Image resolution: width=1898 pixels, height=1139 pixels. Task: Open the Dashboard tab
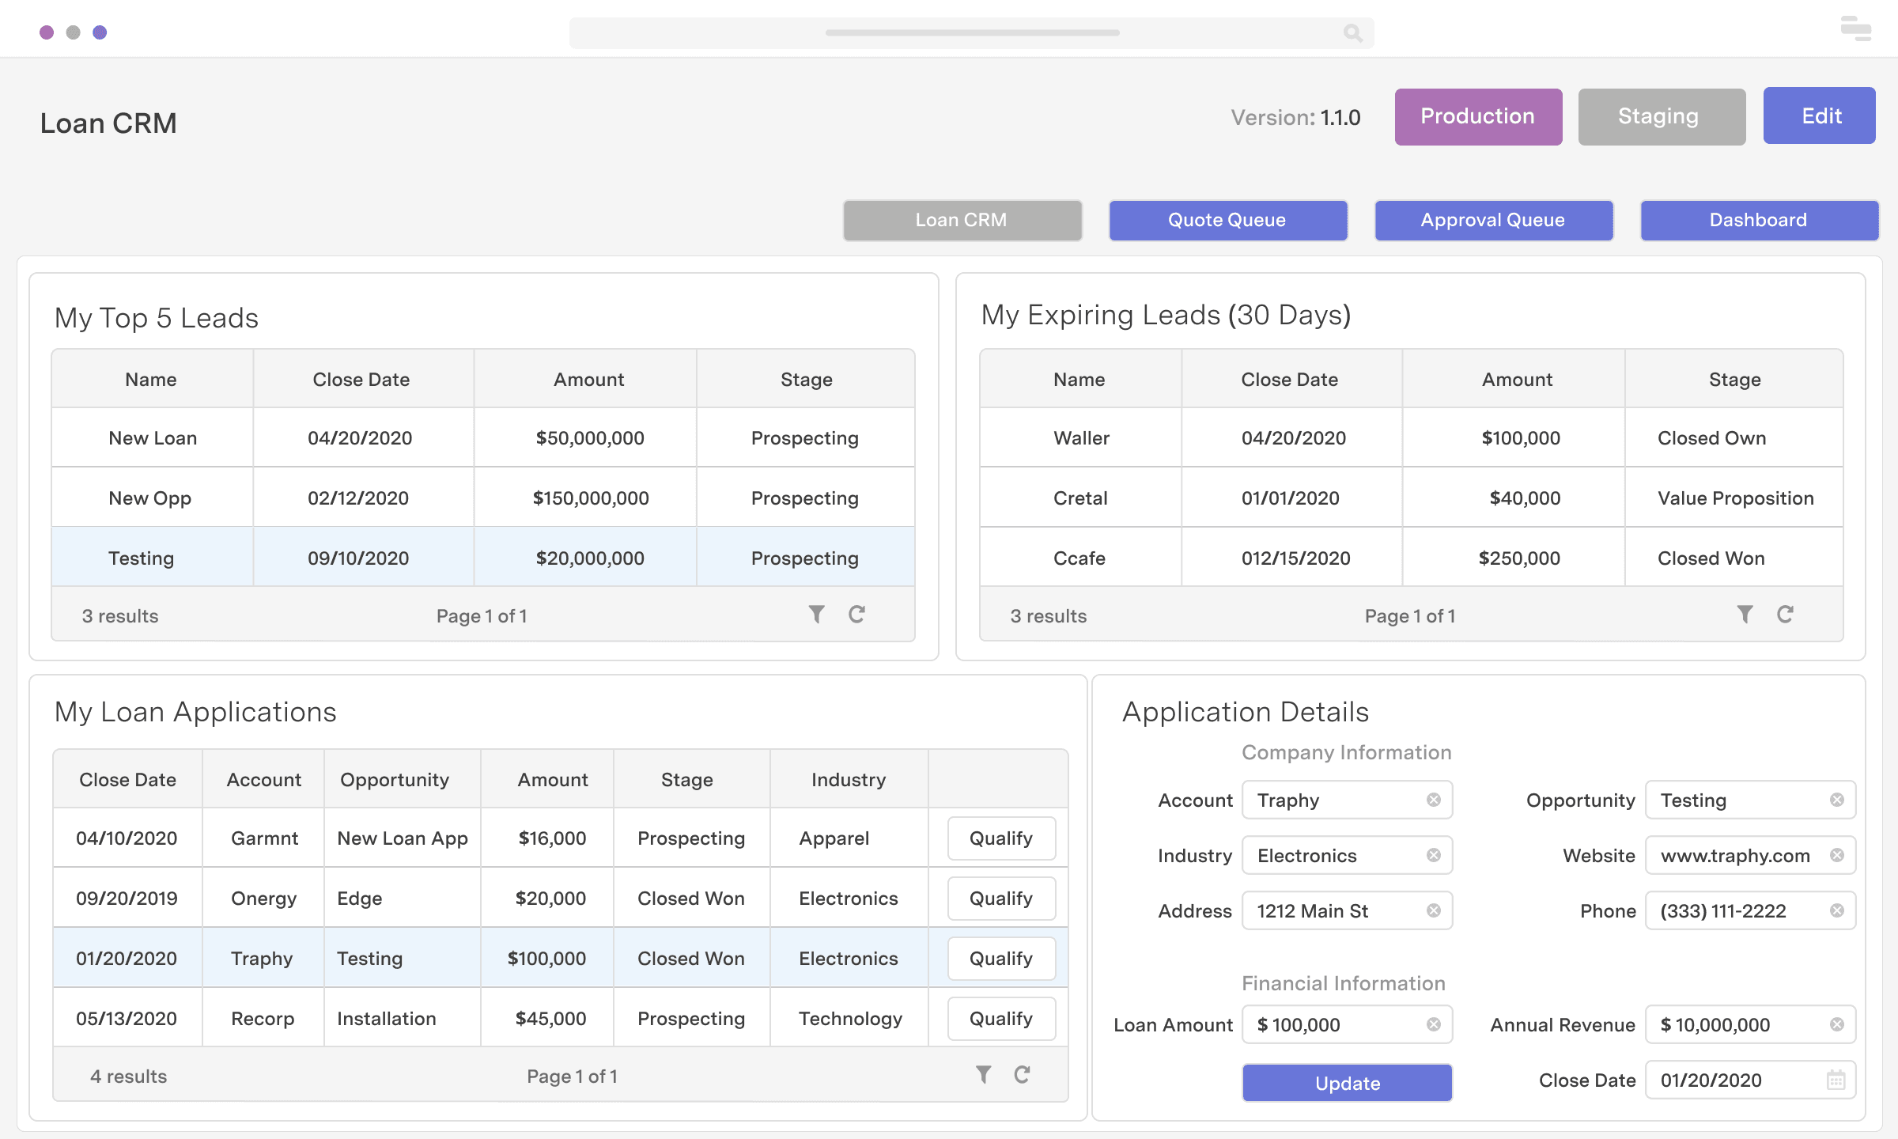coord(1758,220)
